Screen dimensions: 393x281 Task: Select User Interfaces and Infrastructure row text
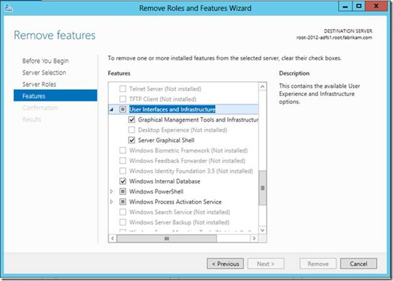(172, 109)
